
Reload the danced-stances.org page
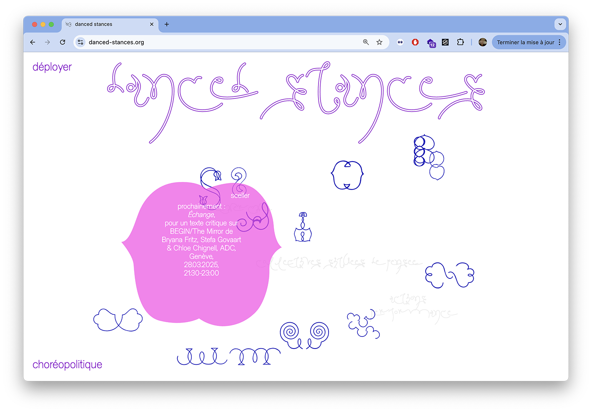[x=63, y=42]
